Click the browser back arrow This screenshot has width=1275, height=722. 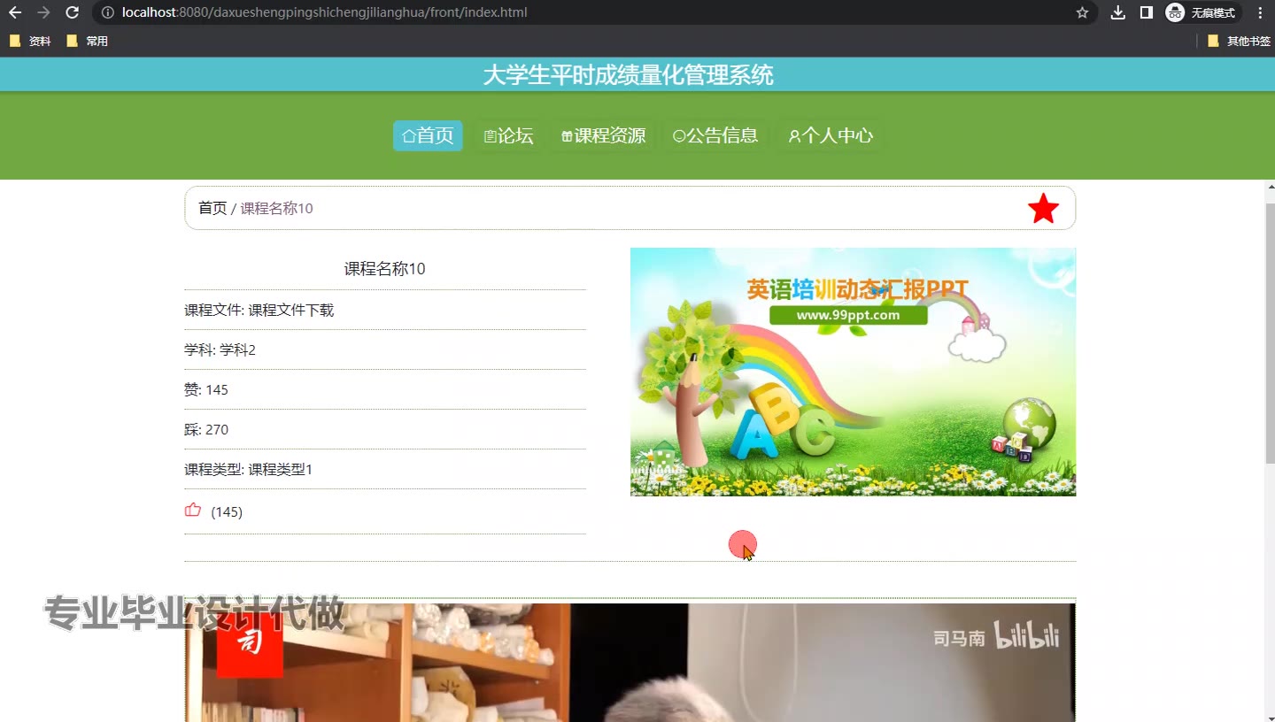tap(15, 12)
